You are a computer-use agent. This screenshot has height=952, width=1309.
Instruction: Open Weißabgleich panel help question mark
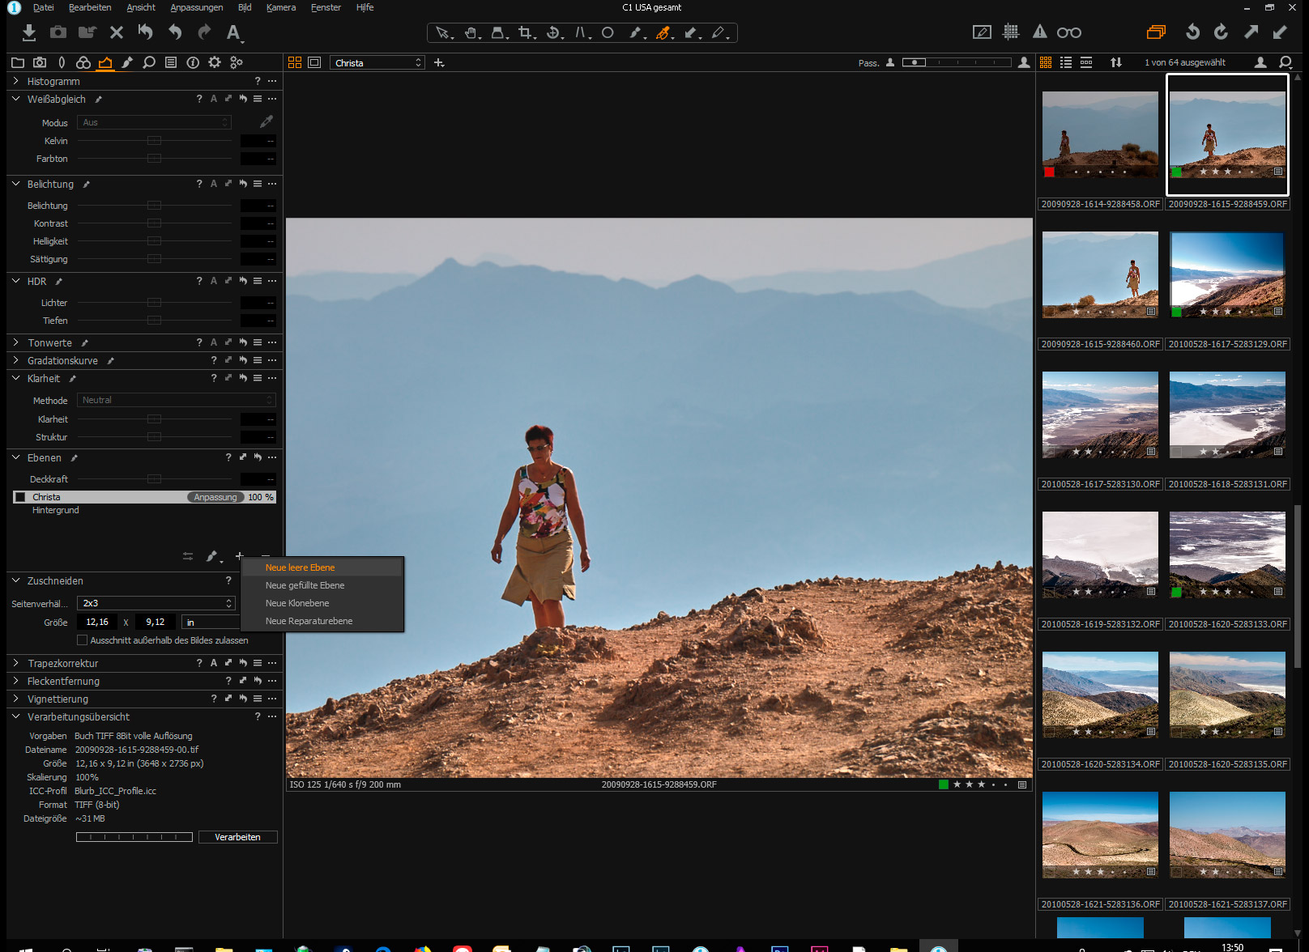click(199, 99)
